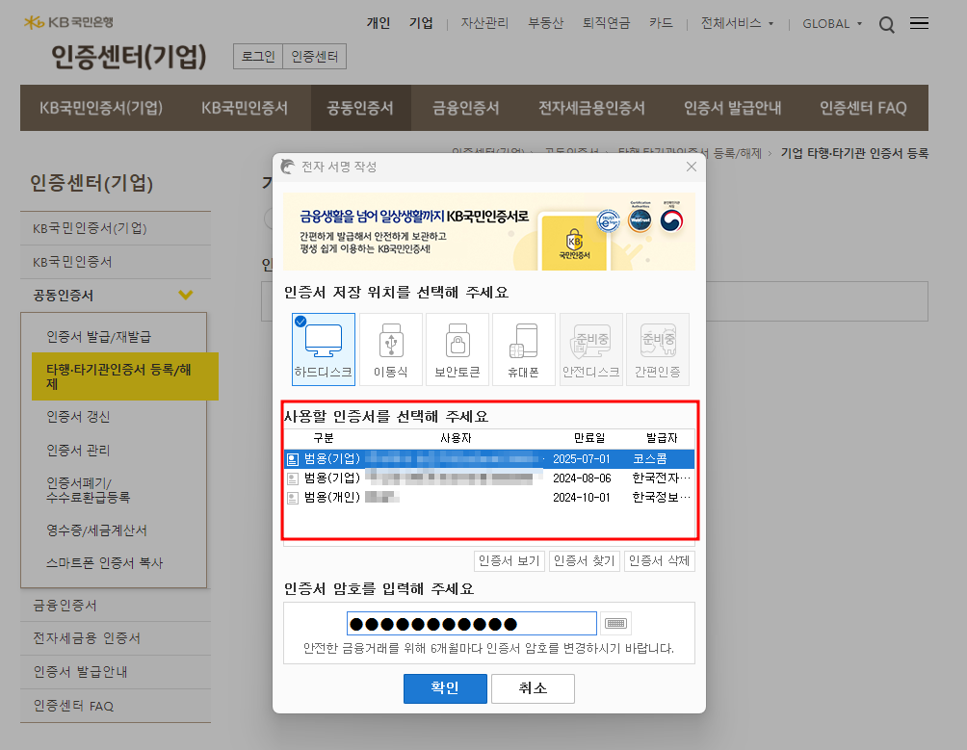
Task: Click the 간편인증 simple authentication icon
Action: point(658,349)
